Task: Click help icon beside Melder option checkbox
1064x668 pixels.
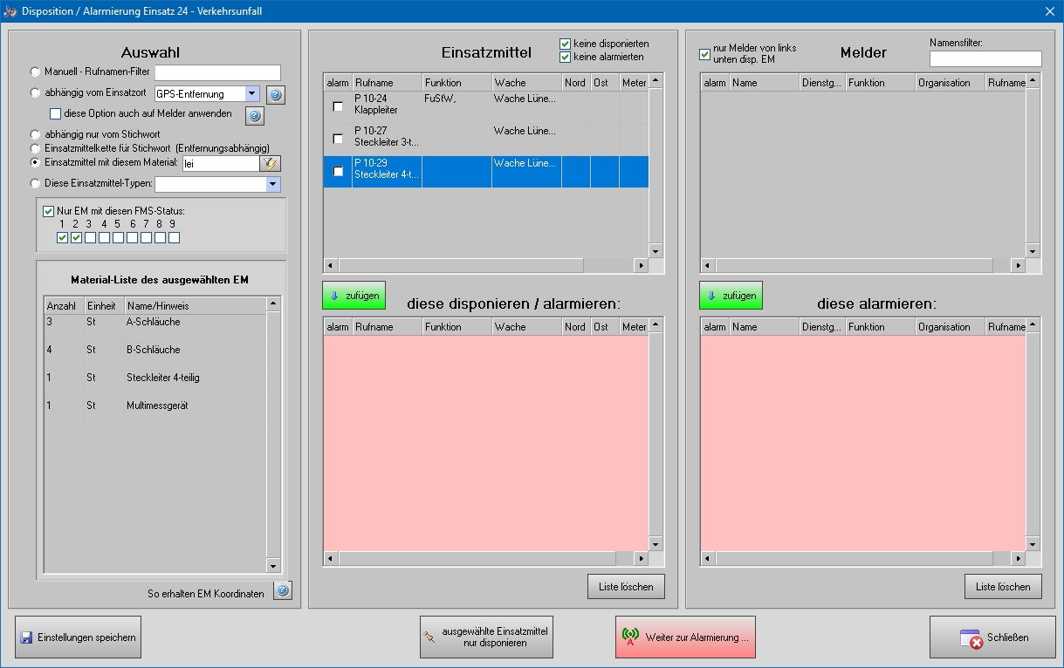Action: (x=254, y=116)
